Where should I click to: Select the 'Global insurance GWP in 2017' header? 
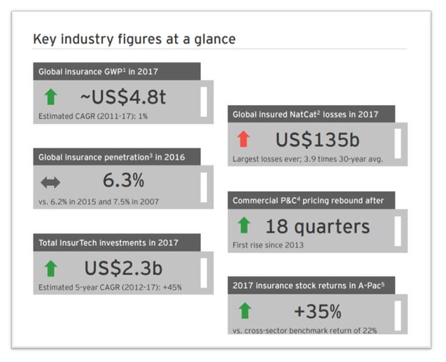pos(117,71)
